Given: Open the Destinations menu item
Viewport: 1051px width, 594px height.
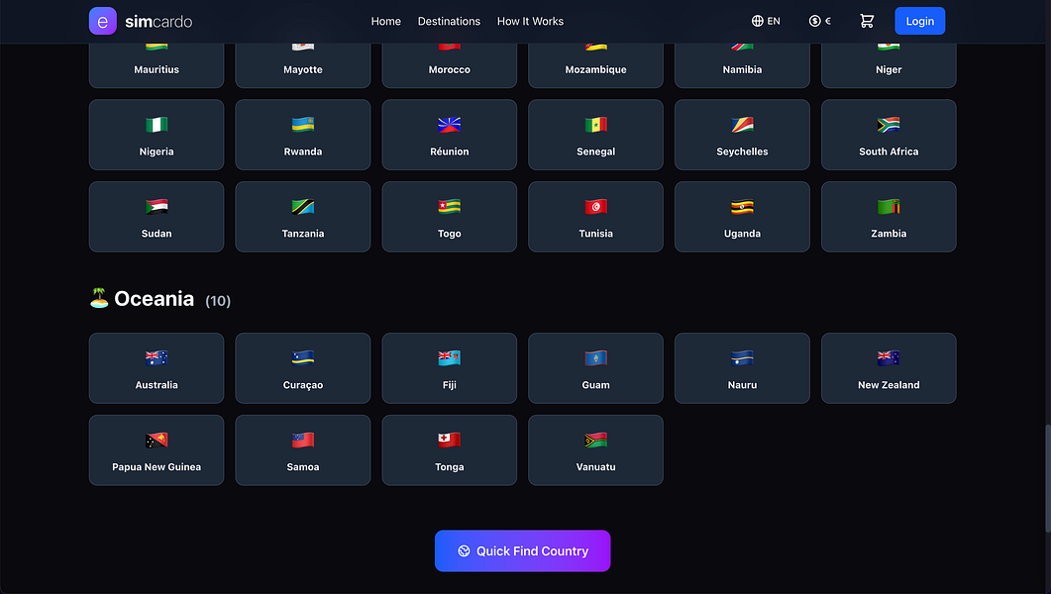Looking at the screenshot, I should click(x=449, y=21).
